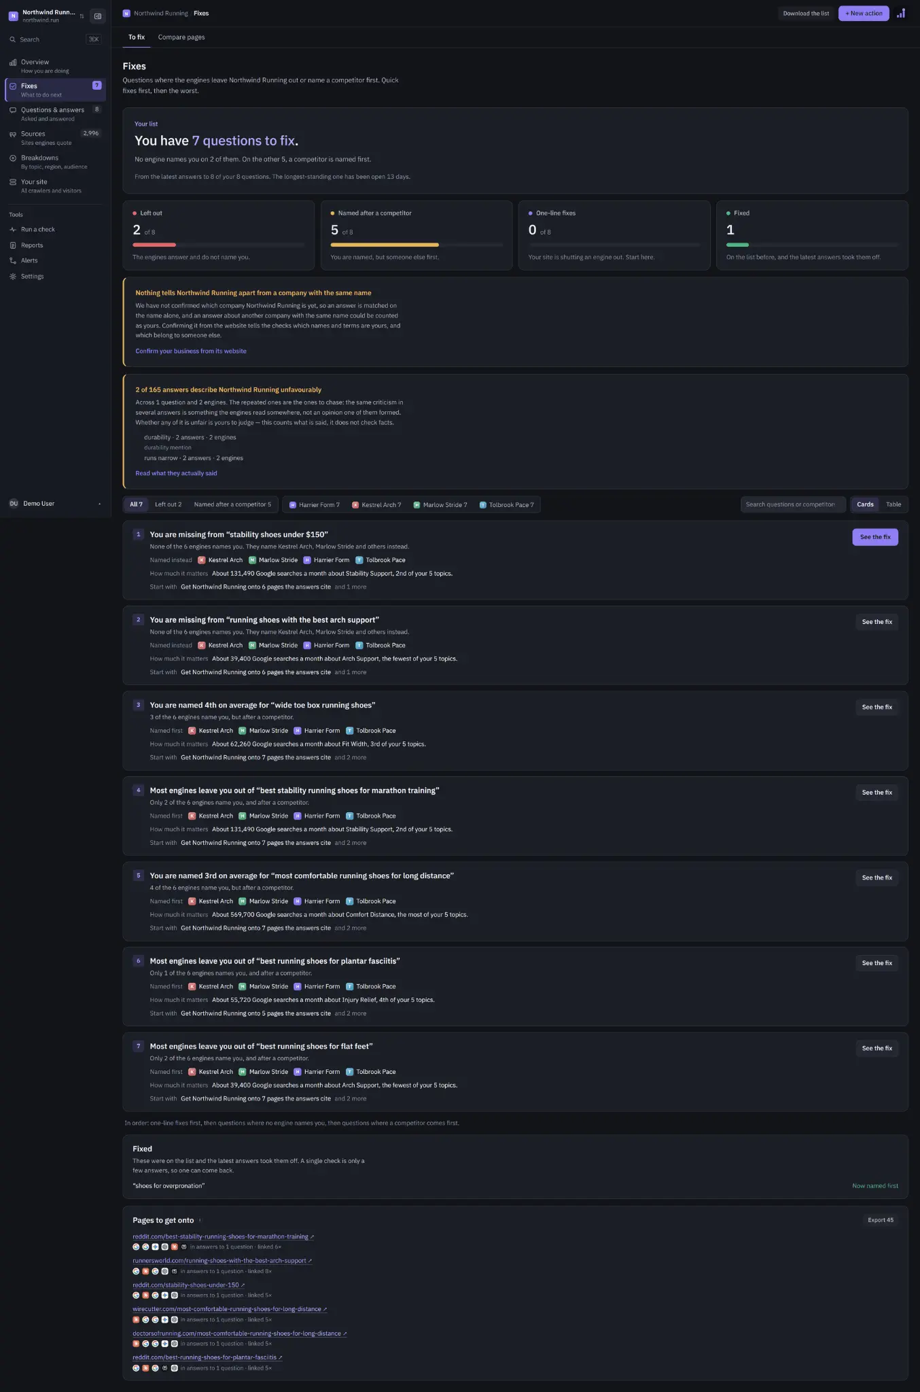The width and height of the screenshot is (920, 1392).
Task: Filter by competitor Marlow Stride 7
Action: [440, 505]
